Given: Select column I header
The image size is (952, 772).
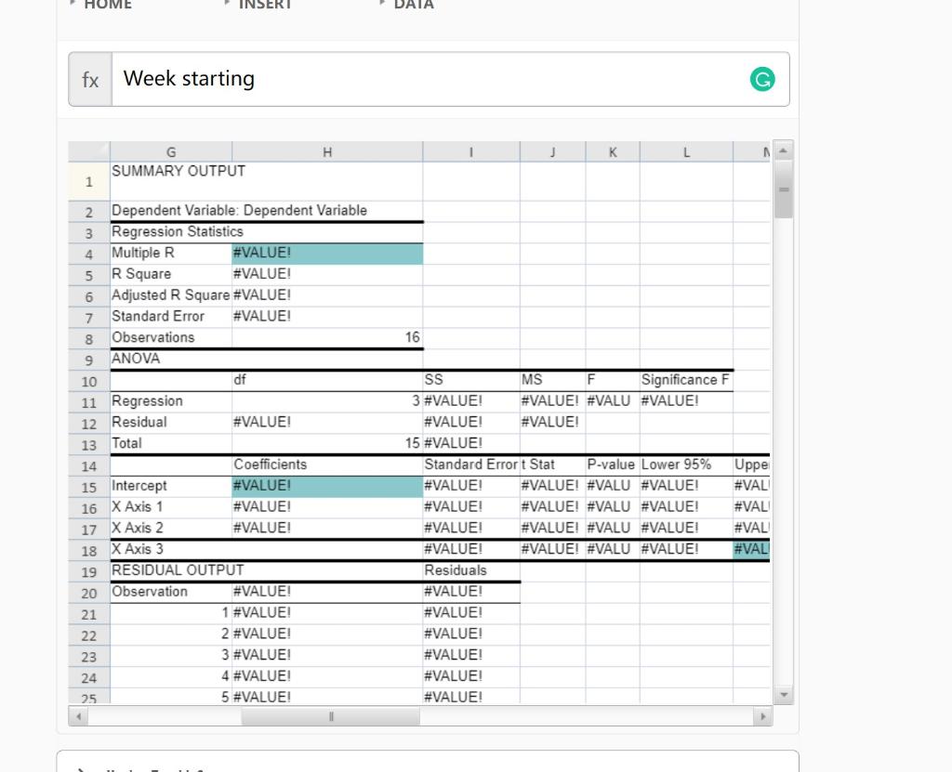Looking at the screenshot, I should coord(471,151).
